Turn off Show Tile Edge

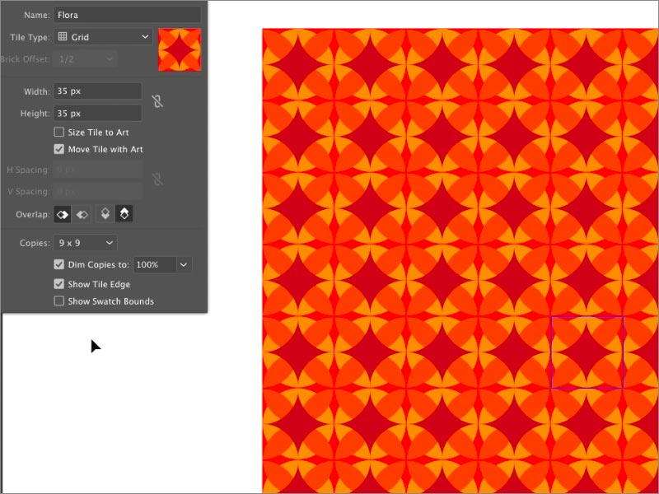[59, 284]
